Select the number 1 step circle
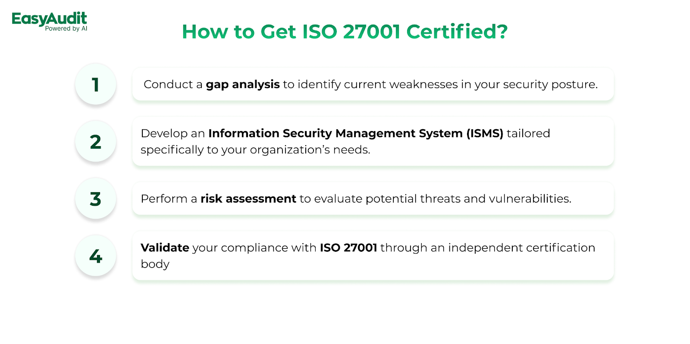690x344 pixels. click(x=95, y=84)
